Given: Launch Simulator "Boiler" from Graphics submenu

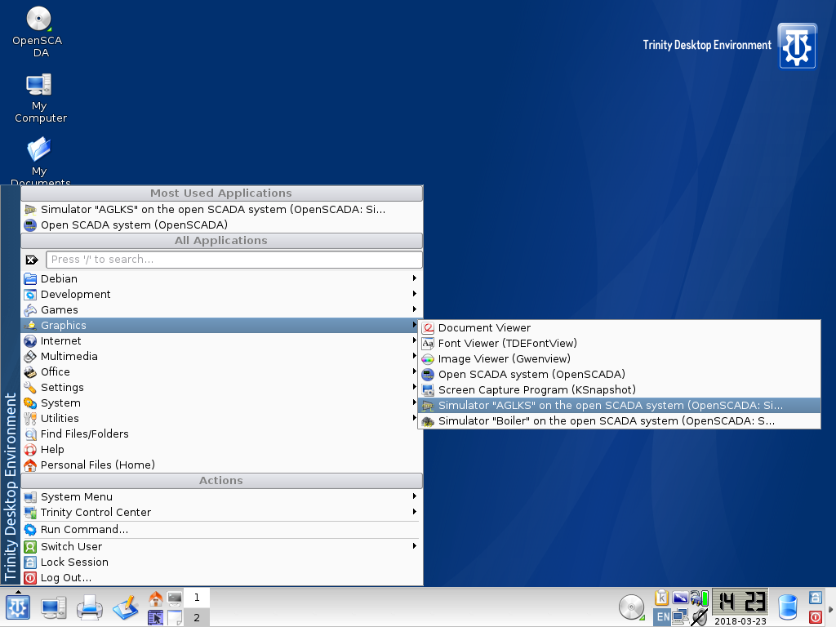Looking at the screenshot, I should click(606, 421).
